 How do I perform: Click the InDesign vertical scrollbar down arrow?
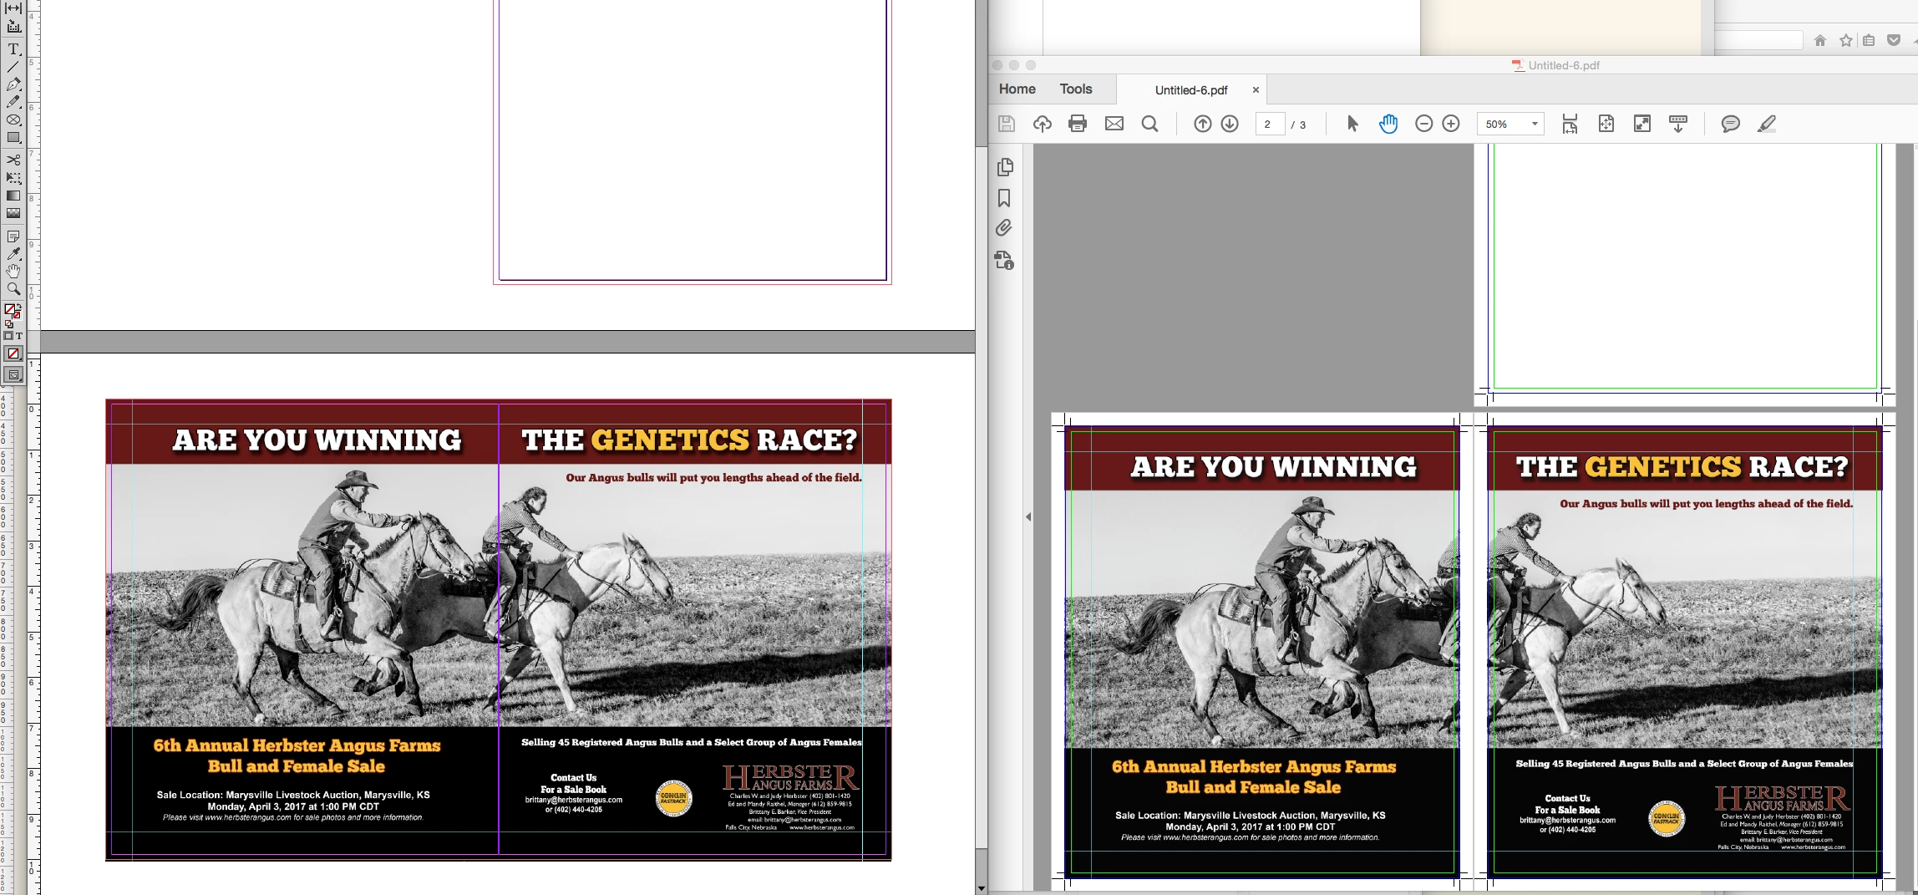pyautogui.click(x=982, y=887)
